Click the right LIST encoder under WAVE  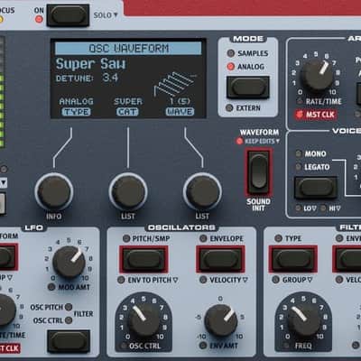click(x=202, y=191)
